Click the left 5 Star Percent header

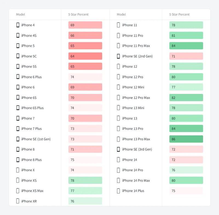coord(78,14)
